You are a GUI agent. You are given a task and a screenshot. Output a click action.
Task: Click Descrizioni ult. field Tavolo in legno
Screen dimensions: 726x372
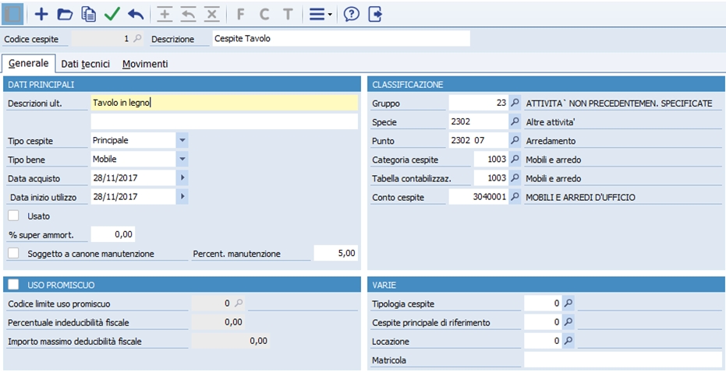point(224,103)
